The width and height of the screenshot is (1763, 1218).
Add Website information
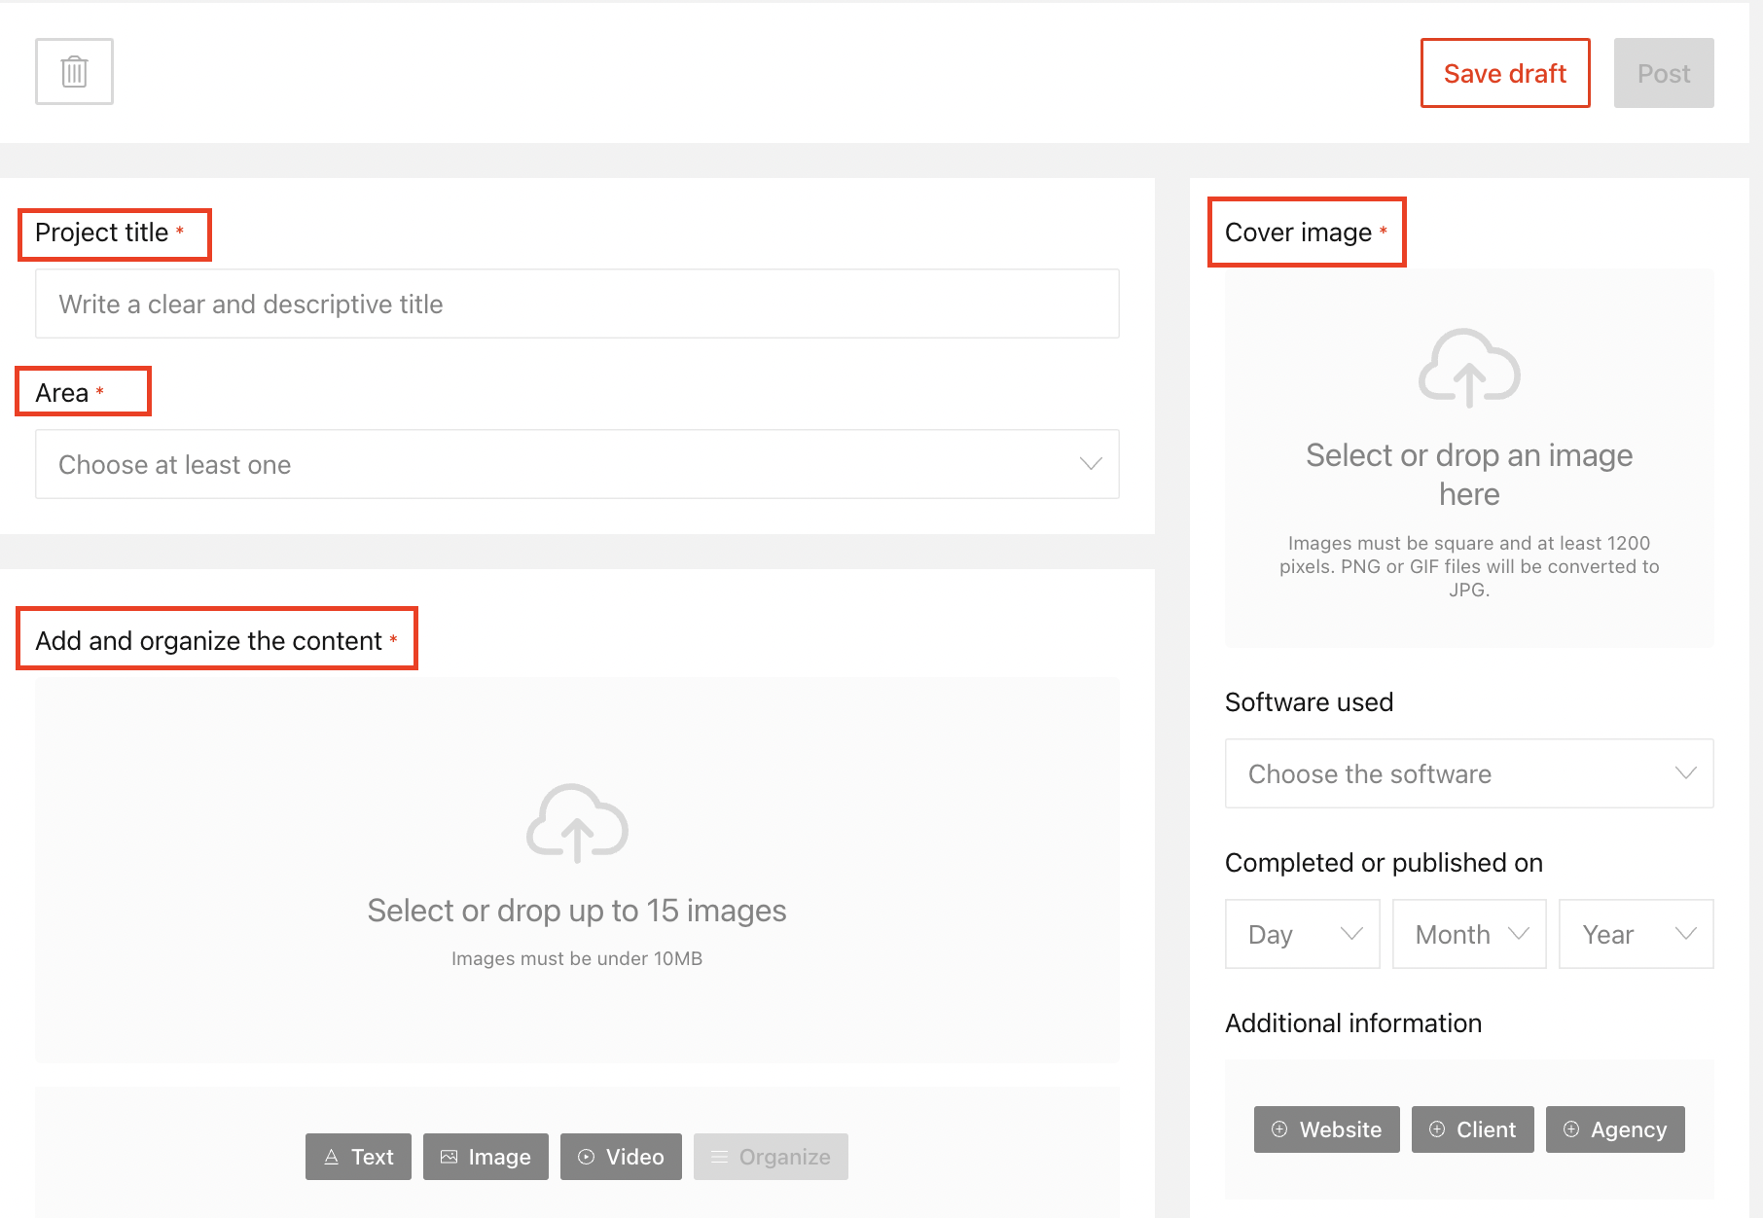(1327, 1129)
